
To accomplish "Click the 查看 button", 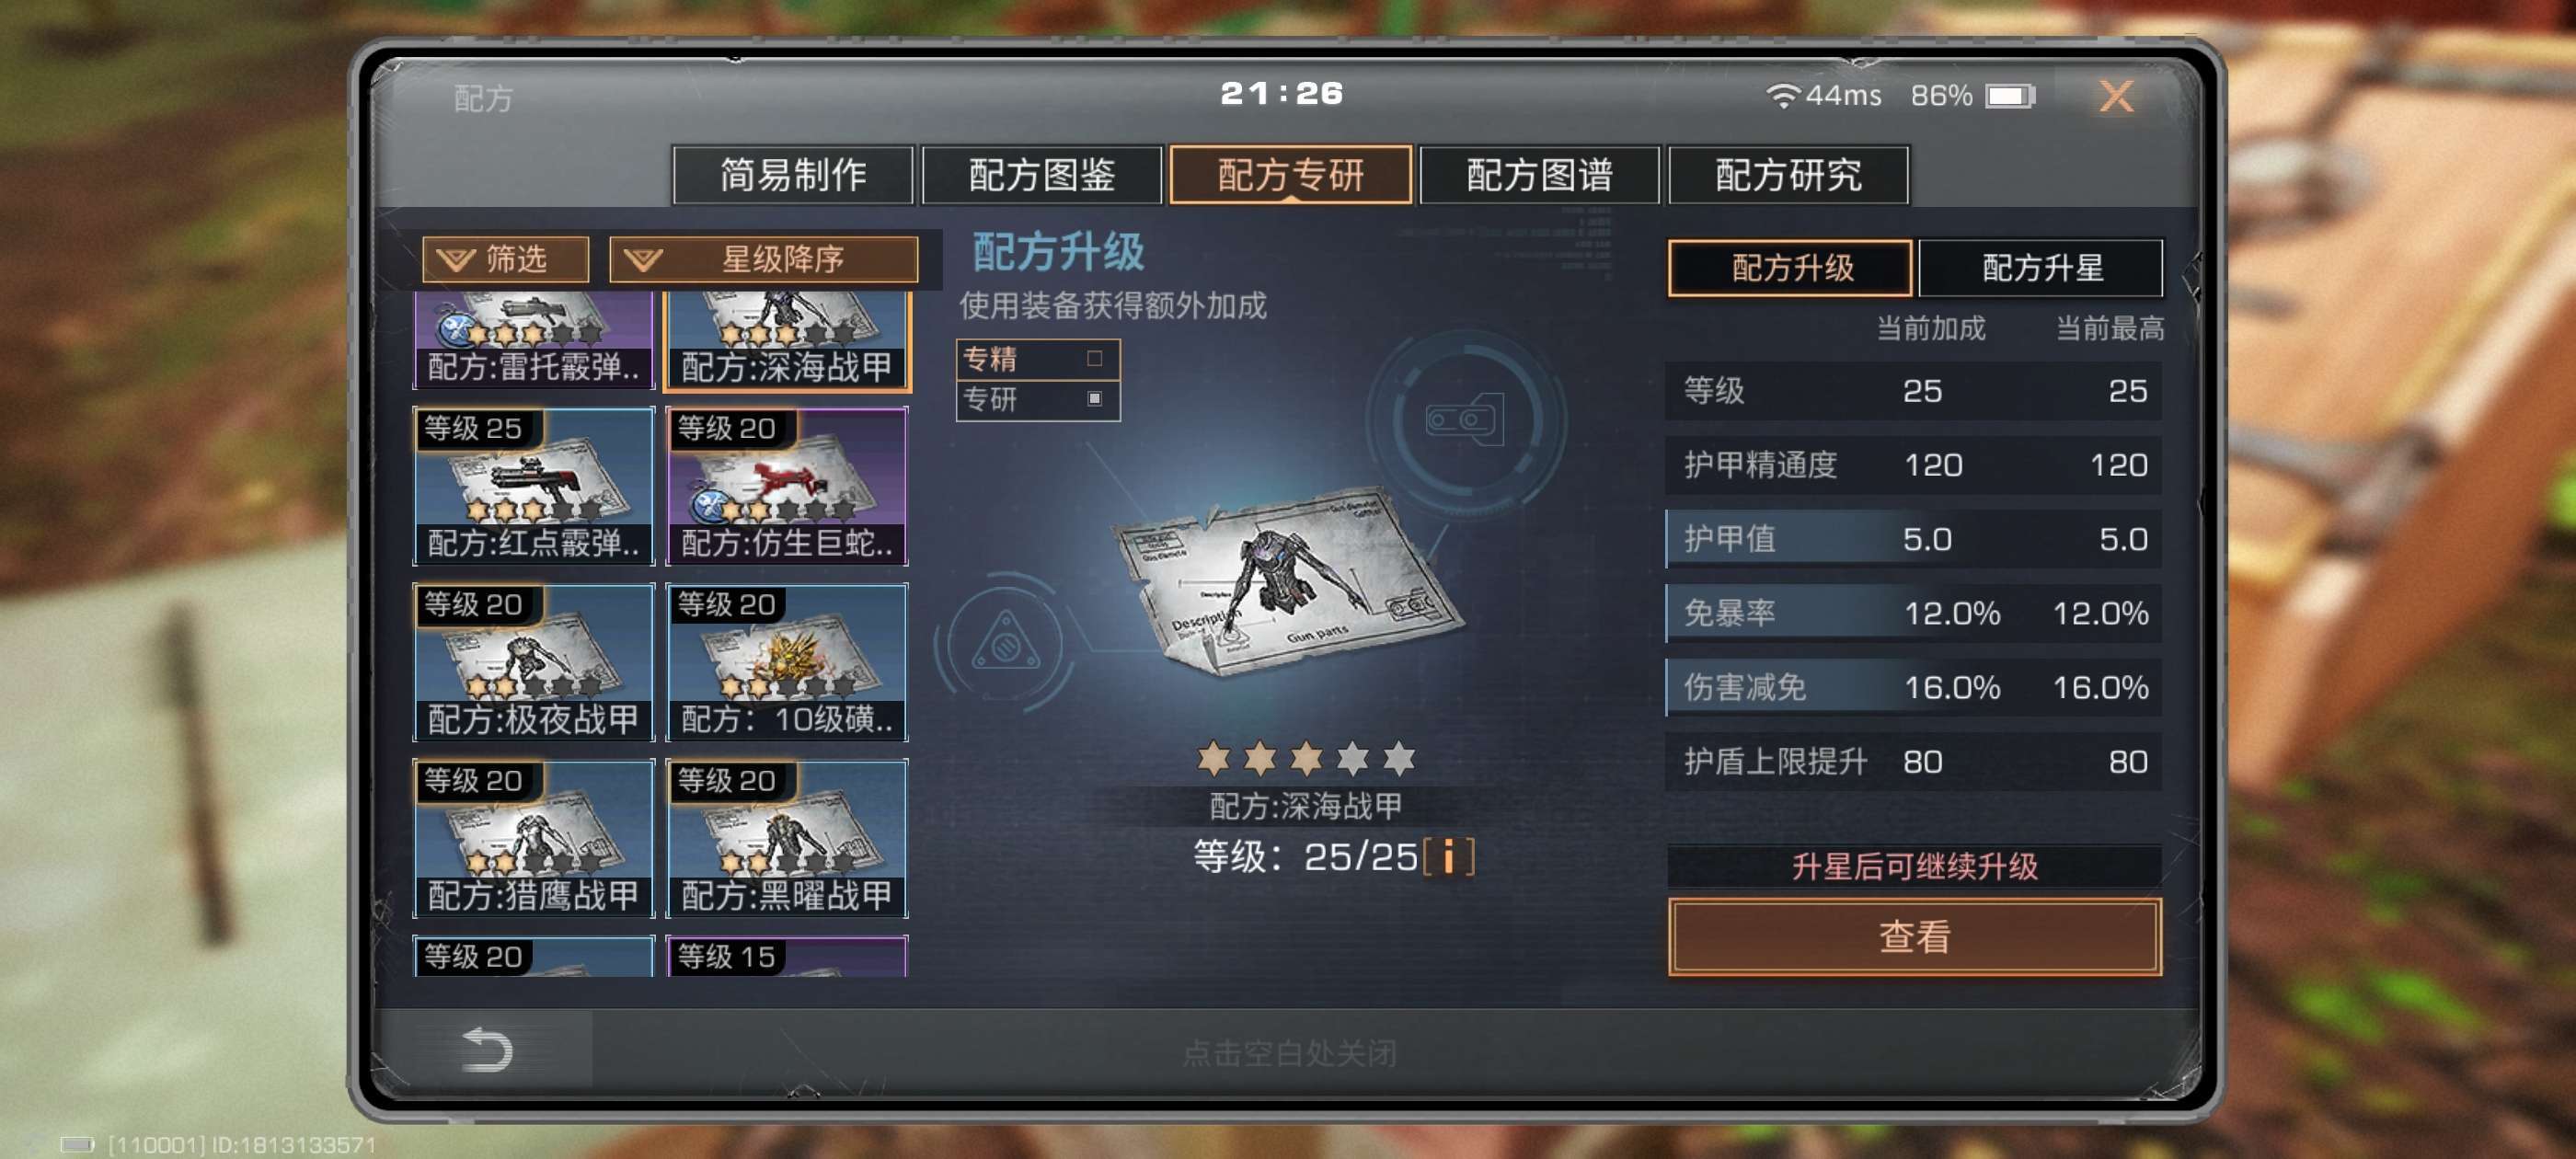I will (x=1914, y=936).
